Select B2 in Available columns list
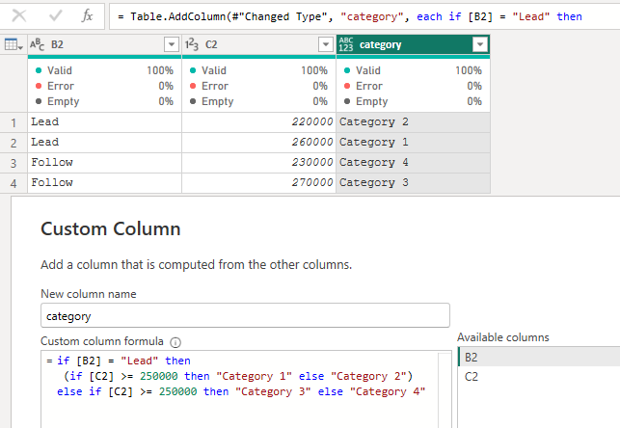 (539, 357)
